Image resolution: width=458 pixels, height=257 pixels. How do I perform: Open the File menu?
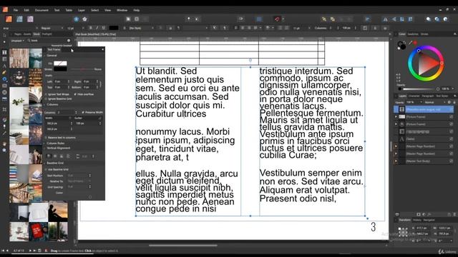click(16, 10)
